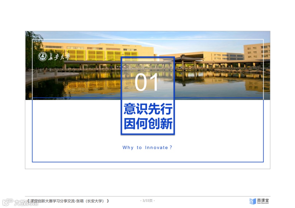Click the '长安大学' calligraphy text on the photo
The width and height of the screenshot is (295, 208).
pos(59,56)
